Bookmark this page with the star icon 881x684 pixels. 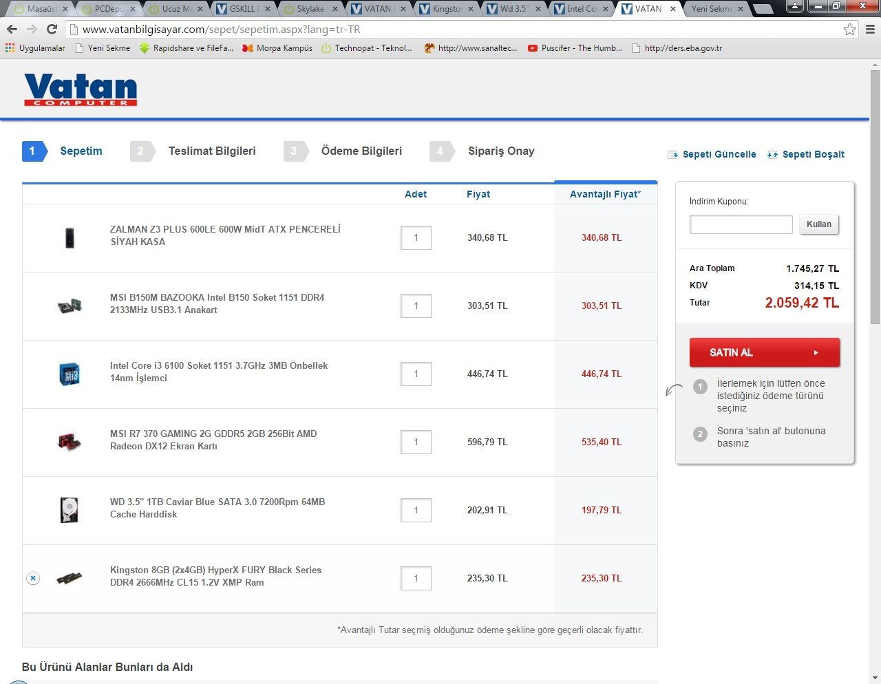tap(850, 29)
